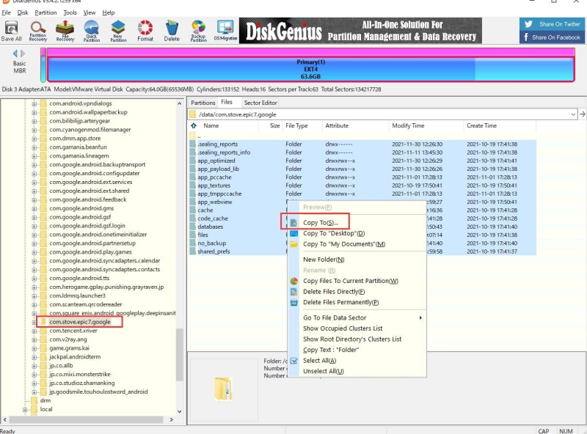This screenshot has height=434, width=587.
Task: Select the shared_prefs folder row
Action: coord(362,251)
